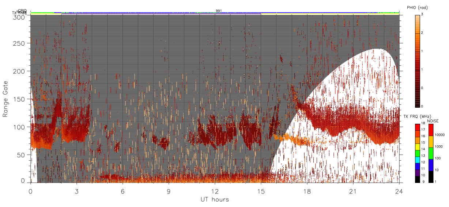This screenshot has width=449, height=207.
Task: Click the cyan 12–13 MHz TX FRQ swatch
Action: (418, 160)
